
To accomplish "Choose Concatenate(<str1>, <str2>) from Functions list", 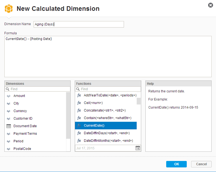I will coord(104,110).
